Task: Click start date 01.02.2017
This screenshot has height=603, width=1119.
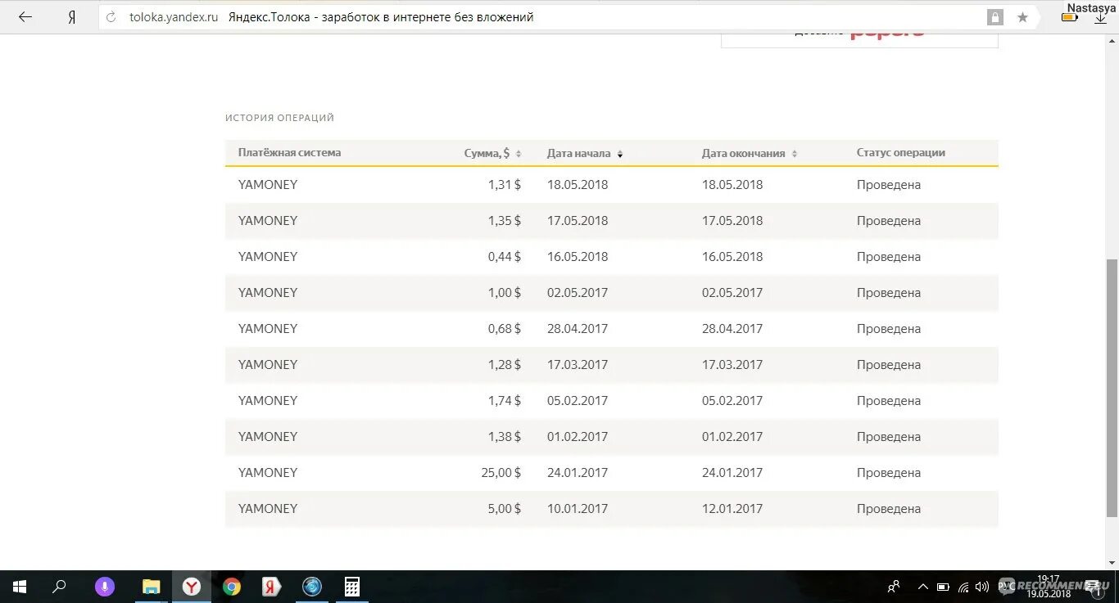Action: tap(578, 437)
